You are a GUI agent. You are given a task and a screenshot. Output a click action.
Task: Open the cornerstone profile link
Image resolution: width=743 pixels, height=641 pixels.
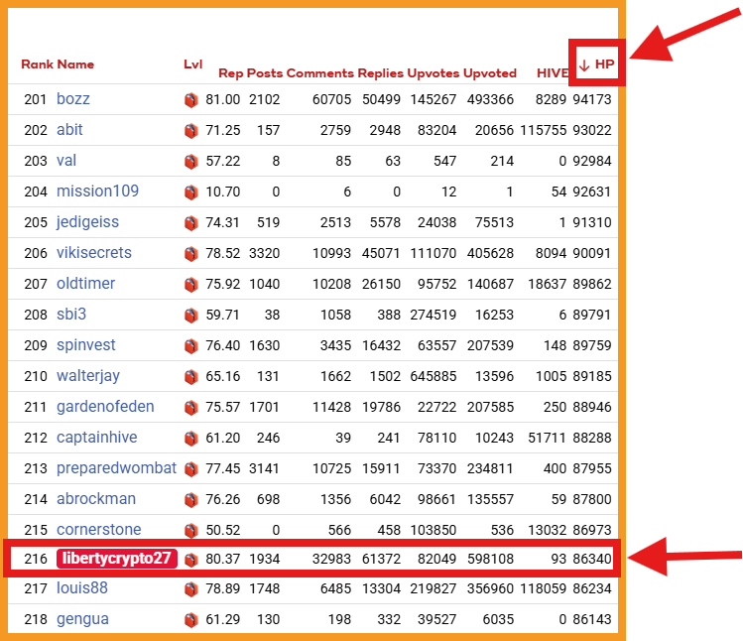pos(98,530)
